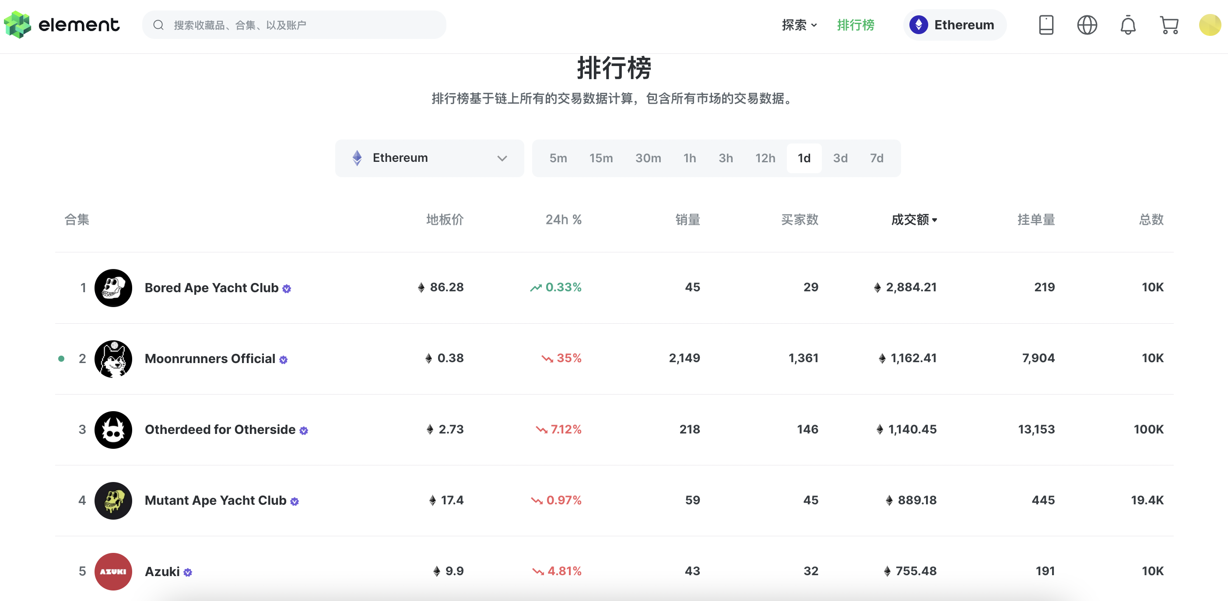The width and height of the screenshot is (1228, 601).
Task: Select the 30m time range
Action: 648,158
